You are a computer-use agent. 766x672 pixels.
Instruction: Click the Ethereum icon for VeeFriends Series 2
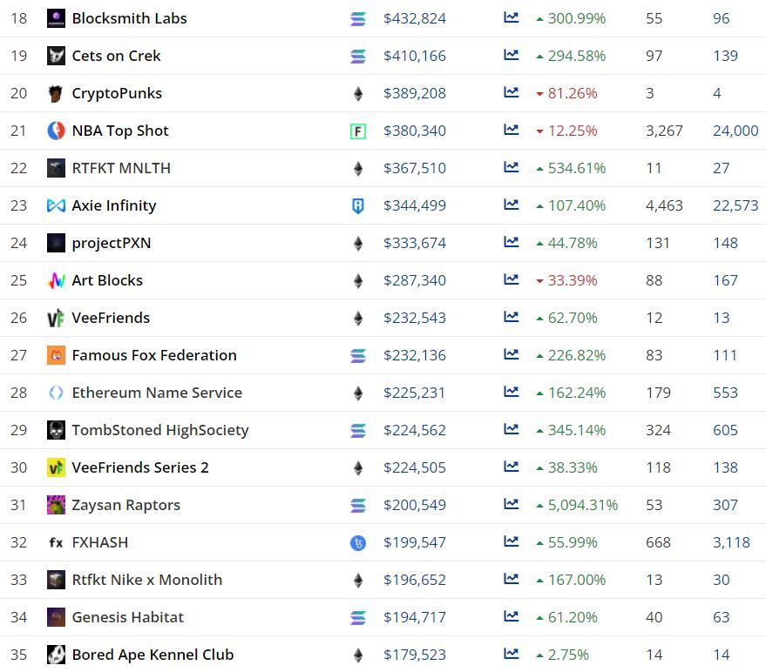click(358, 468)
